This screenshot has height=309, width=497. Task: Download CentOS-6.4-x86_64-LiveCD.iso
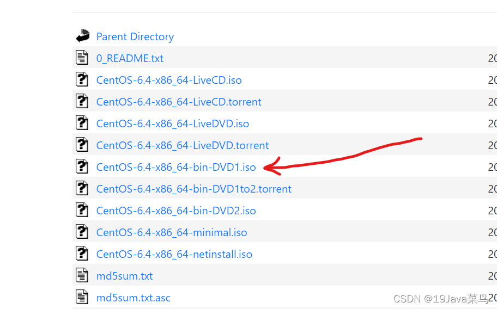(x=169, y=81)
